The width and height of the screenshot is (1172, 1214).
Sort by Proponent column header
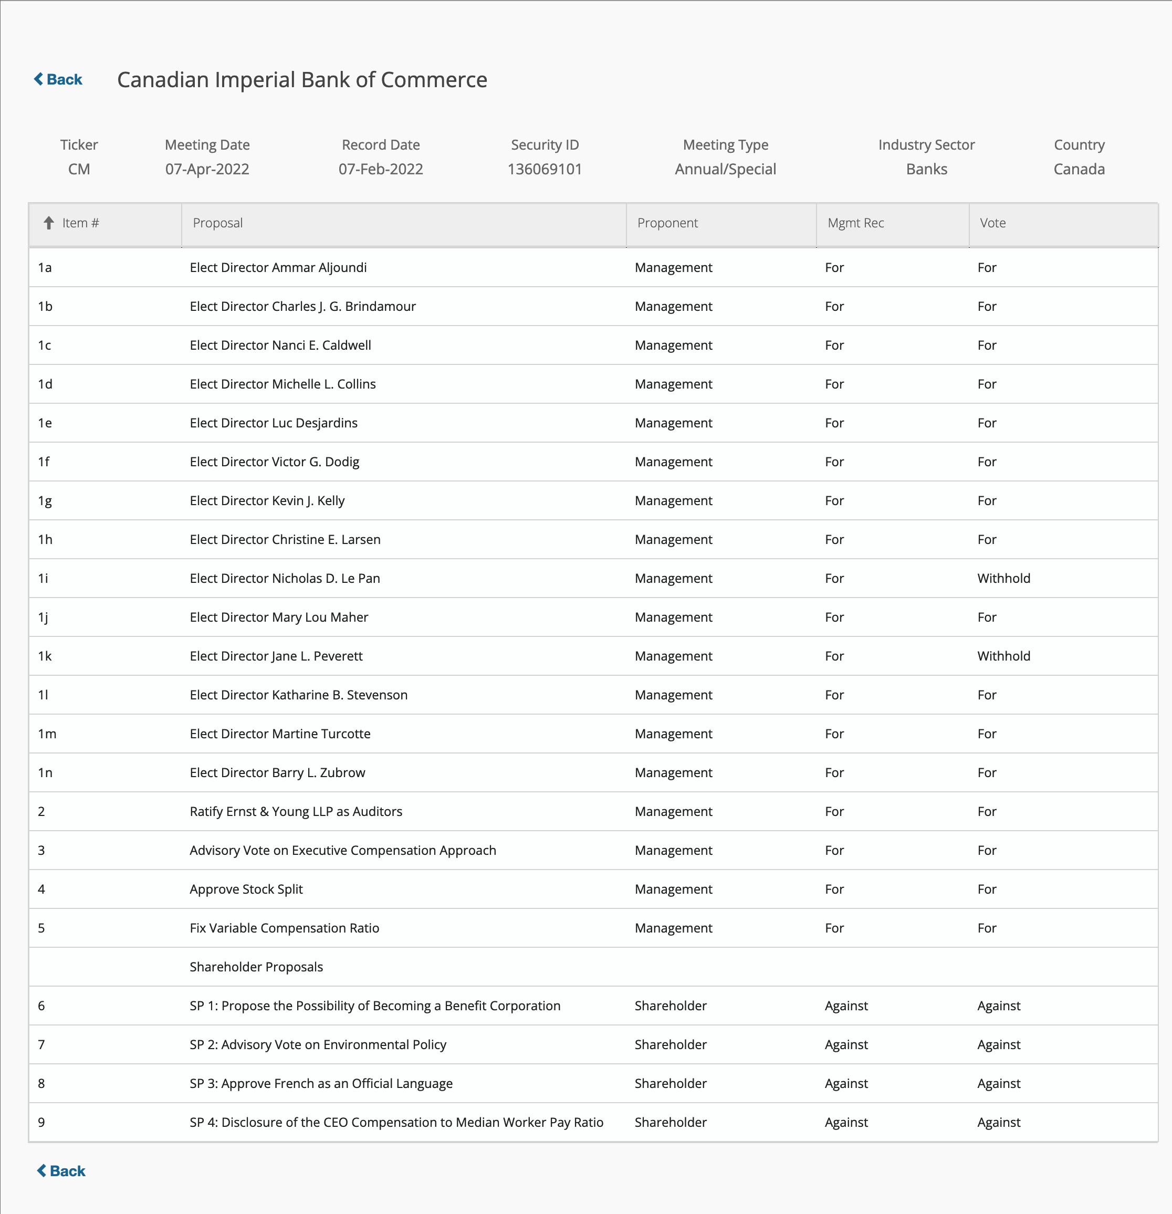(667, 223)
